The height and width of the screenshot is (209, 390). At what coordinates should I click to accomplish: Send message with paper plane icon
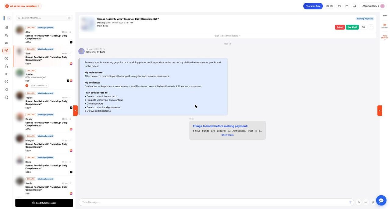coord(350,202)
